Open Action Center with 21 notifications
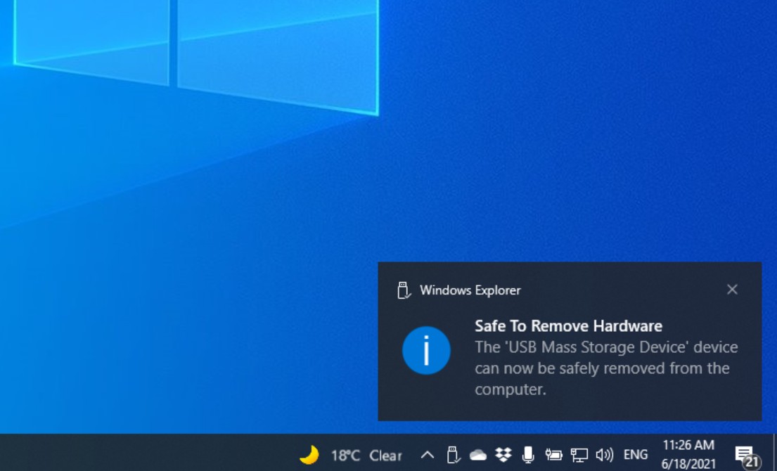Image resolution: width=777 pixels, height=471 pixels. tap(745, 455)
